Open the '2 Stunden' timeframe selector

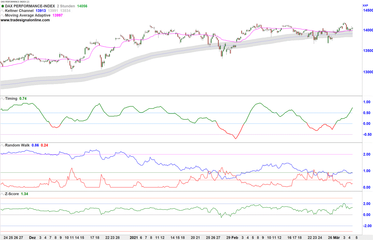[x=66, y=6]
